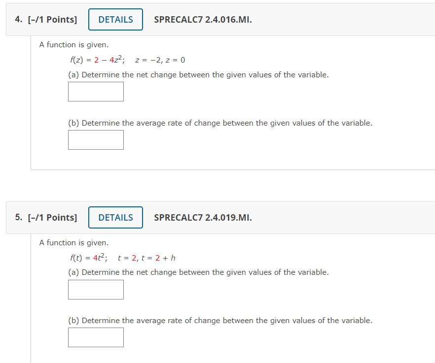Click question 5 average rate answer box
435x363 pixels.
coord(96,337)
